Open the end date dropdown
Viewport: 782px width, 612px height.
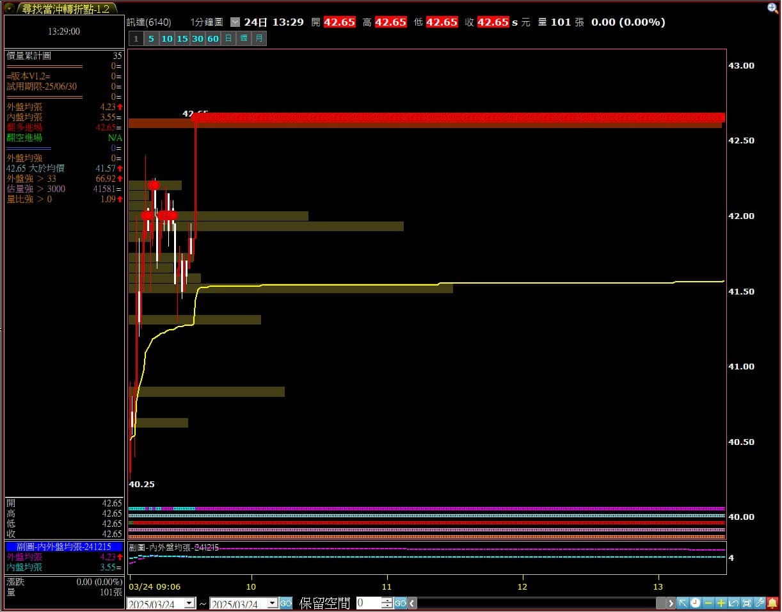point(272,603)
